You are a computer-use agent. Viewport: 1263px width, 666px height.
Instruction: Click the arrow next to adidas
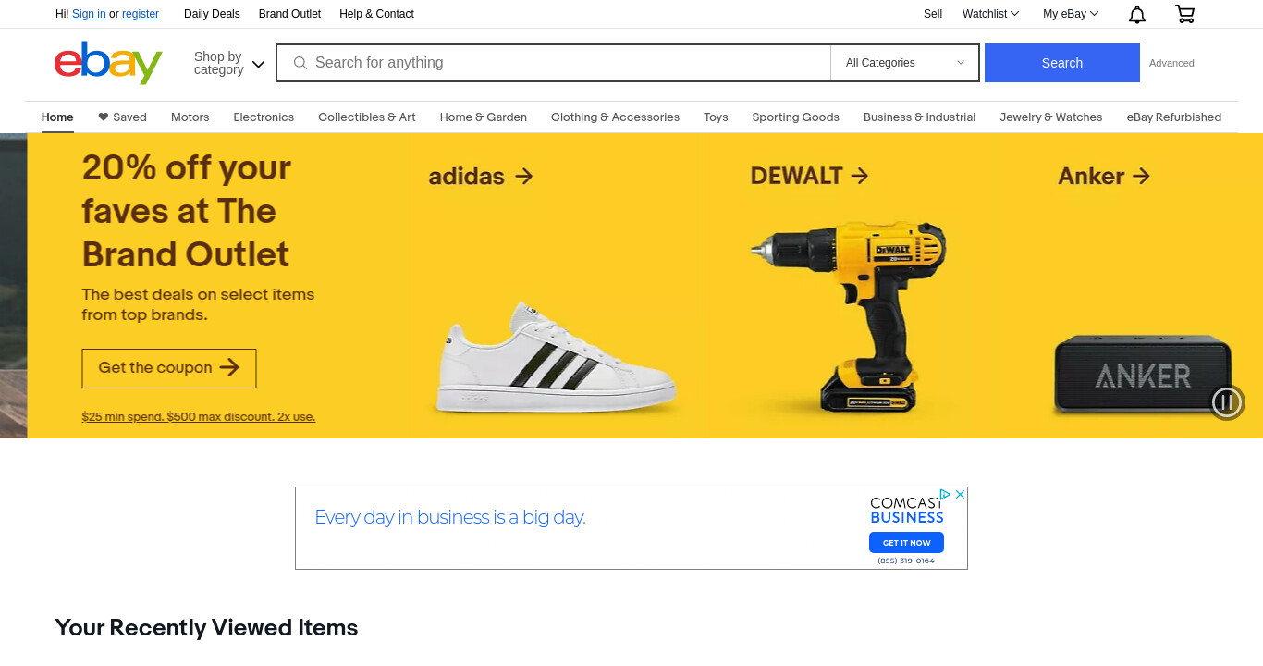pyautogui.click(x=524, y=176)
